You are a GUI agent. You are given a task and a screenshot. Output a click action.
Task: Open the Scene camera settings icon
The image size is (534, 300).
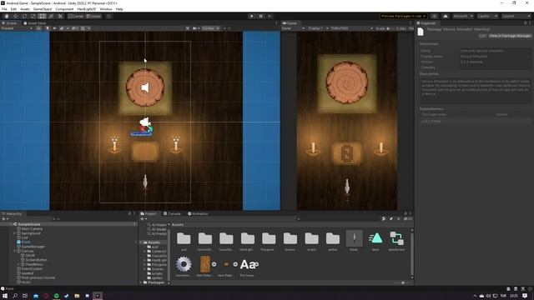pos(195,28)
